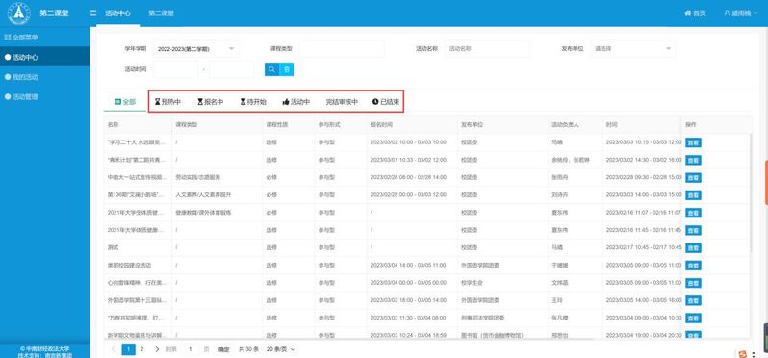This screenshot has height=358, width=768.
Task: Toggle the hamburger menu icon in header
Action: click(x=93, y=13)
